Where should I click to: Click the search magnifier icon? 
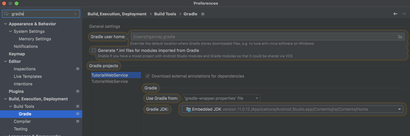(6, 14)
